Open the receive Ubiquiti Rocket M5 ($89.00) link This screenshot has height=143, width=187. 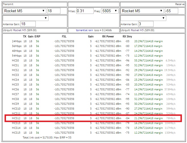pos(137,30)
